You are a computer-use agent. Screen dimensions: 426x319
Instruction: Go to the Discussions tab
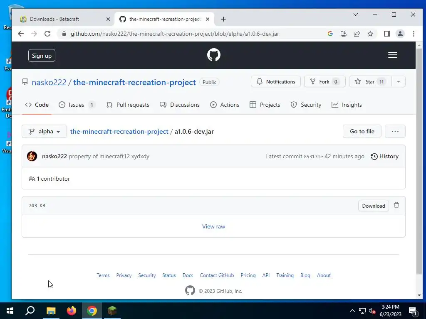tap(180, 105)
